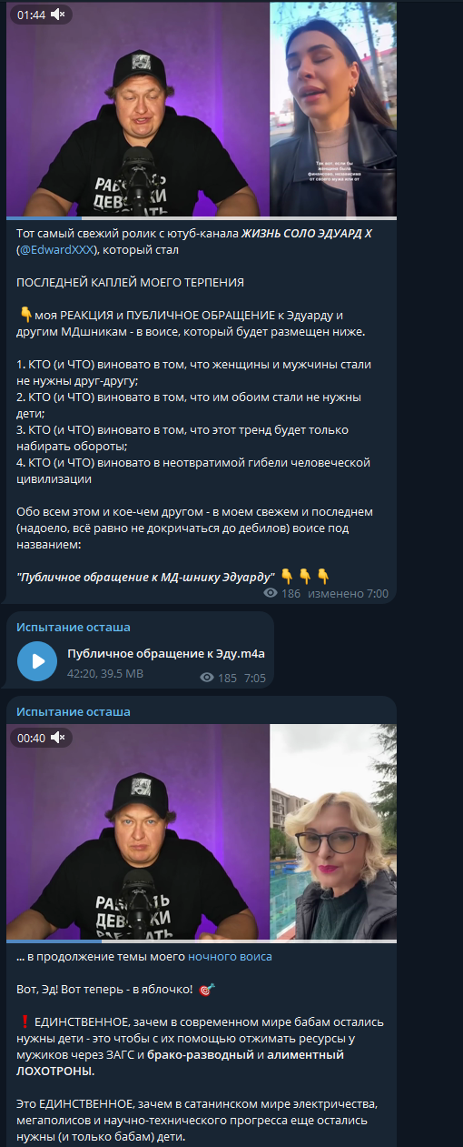Screen dimensions: 463x1147
Task: Unmute the first video's sound icon
Action: (58, 15)
